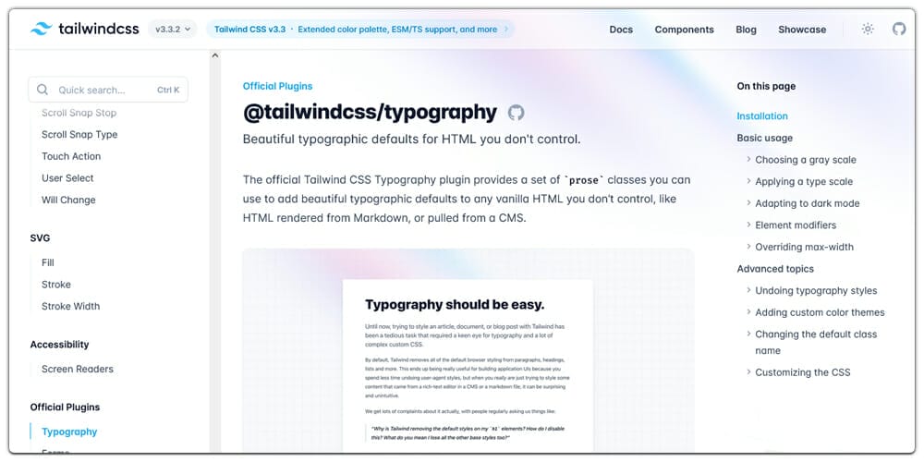Image resolution: width=924 pixels, height=462 pixels.
Task: Open the GitHub icon beside the typography title
Action: (516, 113)
